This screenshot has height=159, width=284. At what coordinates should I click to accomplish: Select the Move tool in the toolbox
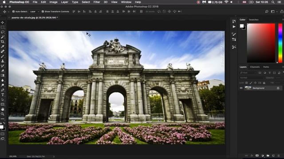coord(3,23)
